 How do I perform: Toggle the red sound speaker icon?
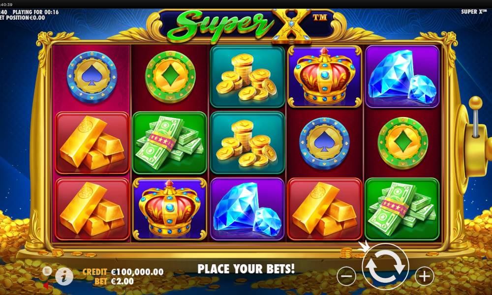click(x=46, y=286)
